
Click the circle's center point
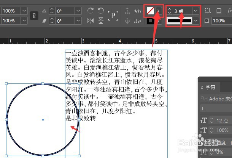click(x=43, y=120)
